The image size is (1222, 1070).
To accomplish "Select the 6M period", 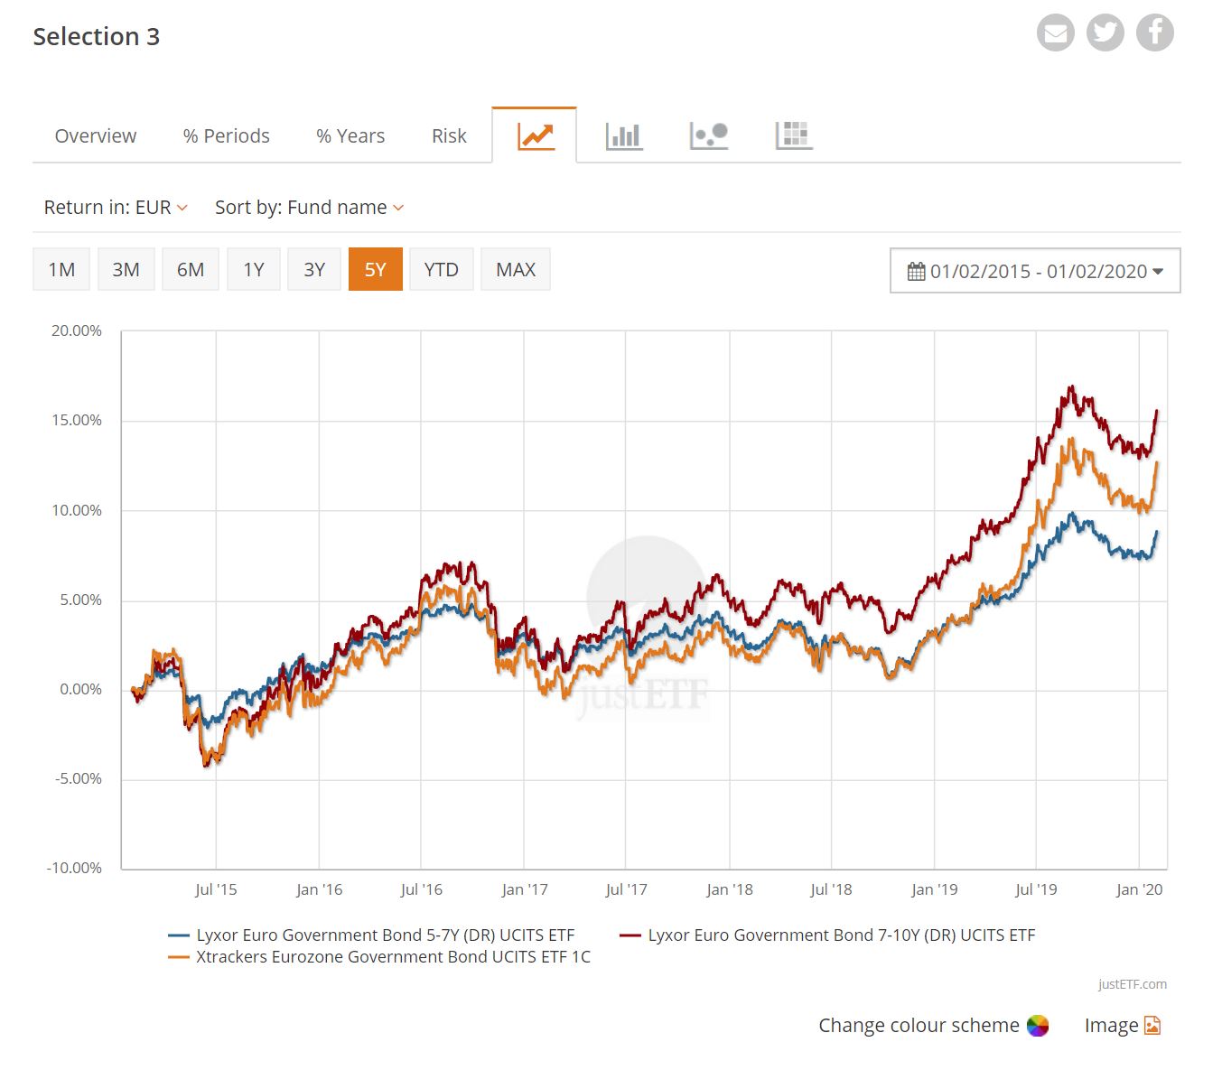I will click(191, 270).
